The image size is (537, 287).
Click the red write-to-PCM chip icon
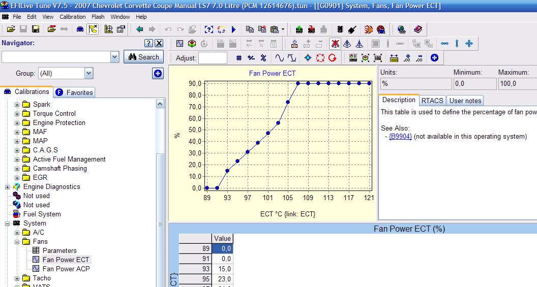click(311, 29)
